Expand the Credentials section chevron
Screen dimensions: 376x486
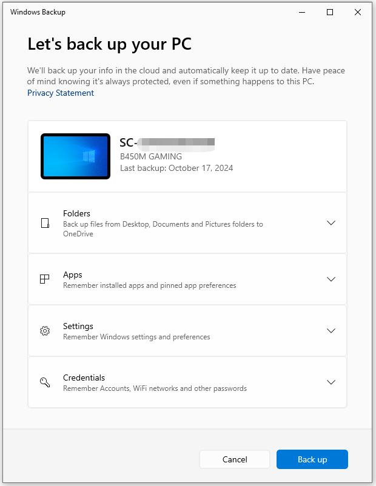coord(331,382)
